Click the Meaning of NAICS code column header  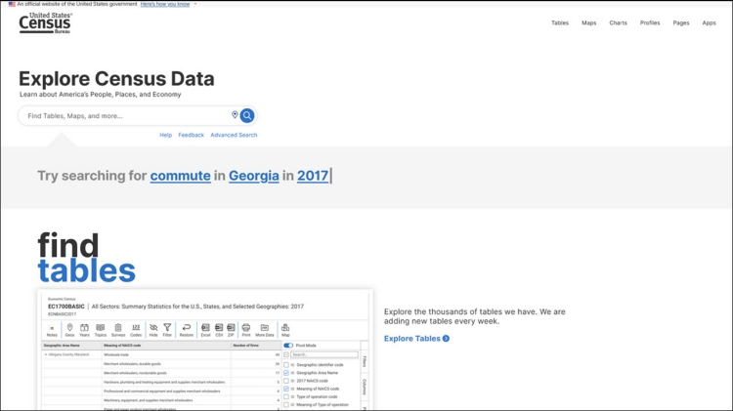click(x=166, y=346)
